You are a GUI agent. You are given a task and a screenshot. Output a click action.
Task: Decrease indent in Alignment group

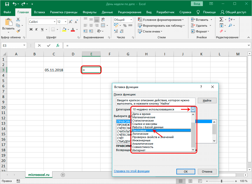pyautogui.click(x=86, y=31)
